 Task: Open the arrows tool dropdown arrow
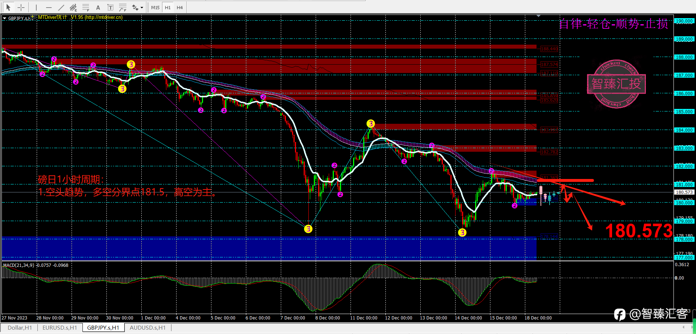142,7
